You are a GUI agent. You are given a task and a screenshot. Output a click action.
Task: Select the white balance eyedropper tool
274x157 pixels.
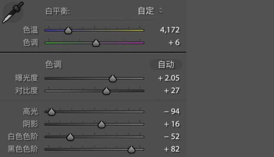13,12
